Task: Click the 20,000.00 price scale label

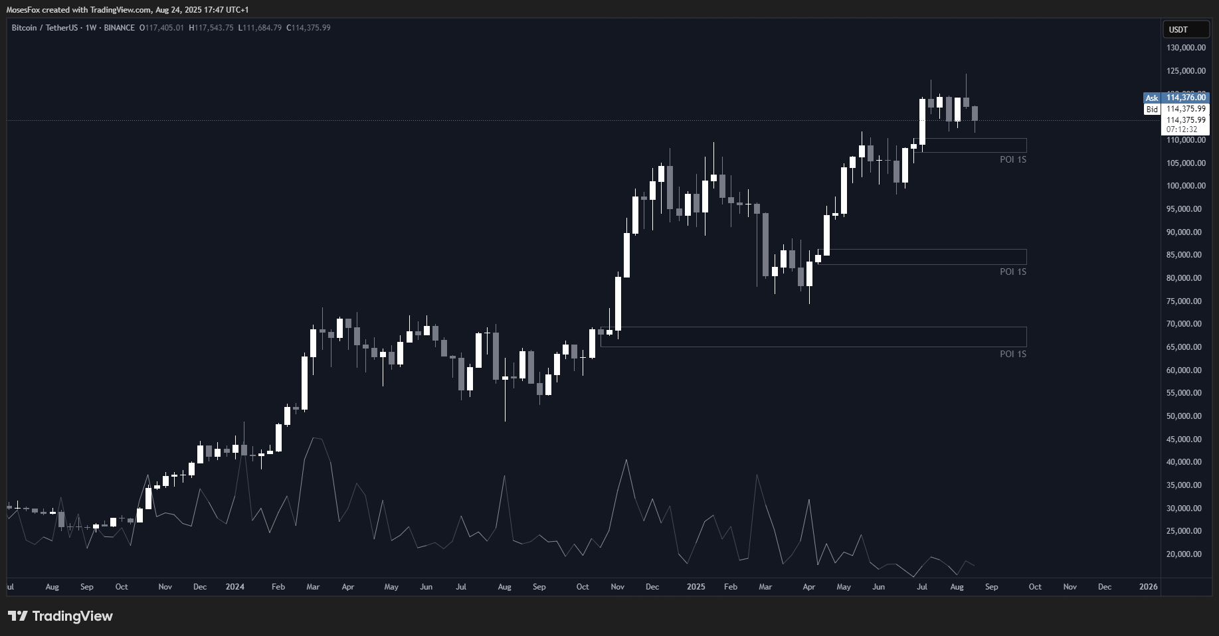Action: coord(1186,554)
